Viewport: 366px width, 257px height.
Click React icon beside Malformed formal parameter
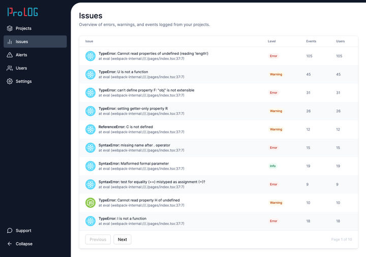coord(90,166)
